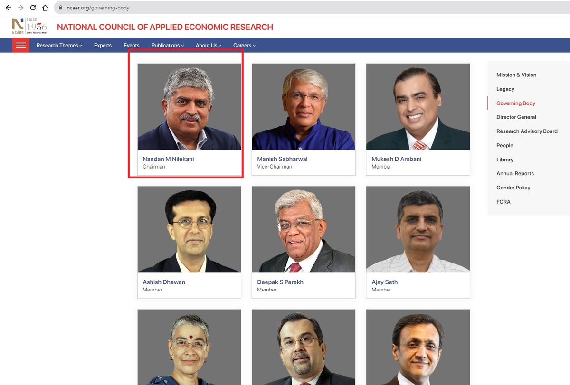This screenshot has height=385, width=570.
Task: Open the Experts menu item
Action: 103,45
